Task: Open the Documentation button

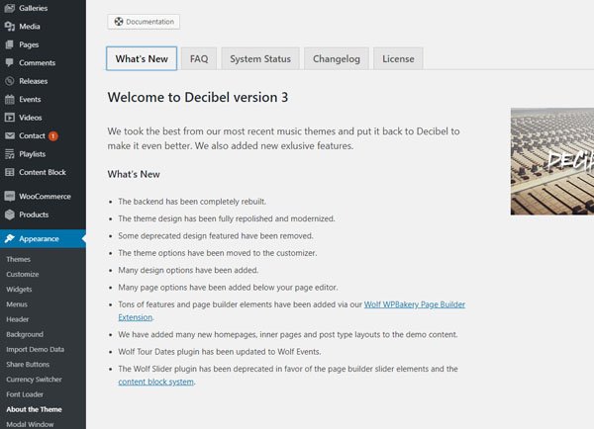Action: coord(144,22)
